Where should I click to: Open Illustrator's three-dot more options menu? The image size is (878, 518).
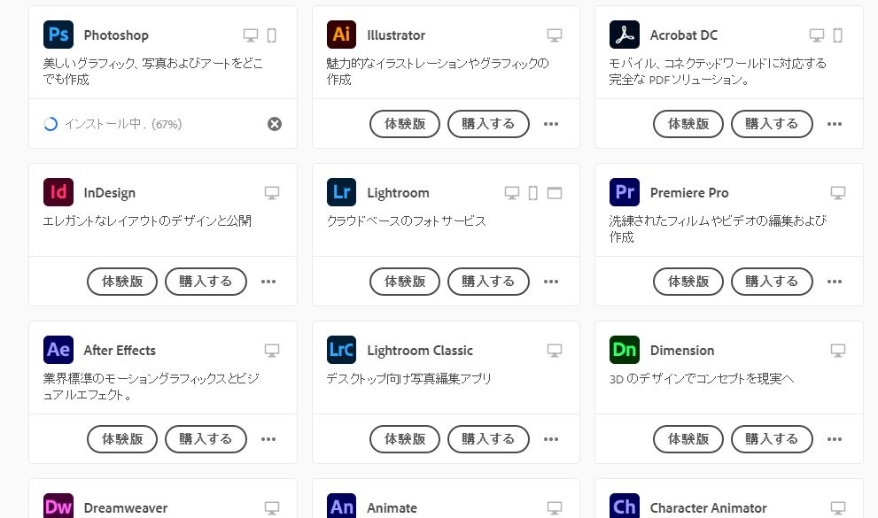(x=551, y=124)
